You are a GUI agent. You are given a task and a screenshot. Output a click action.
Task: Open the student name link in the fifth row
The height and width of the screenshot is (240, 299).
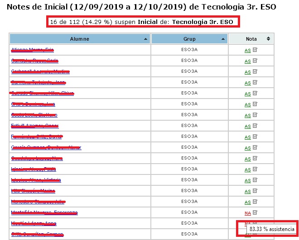43,94
